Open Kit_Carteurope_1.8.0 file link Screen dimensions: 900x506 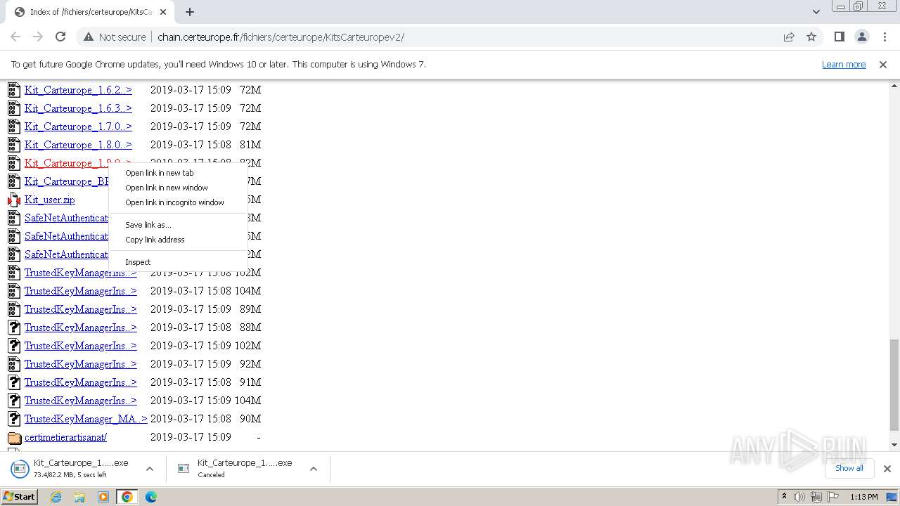(x=78, y=145)
